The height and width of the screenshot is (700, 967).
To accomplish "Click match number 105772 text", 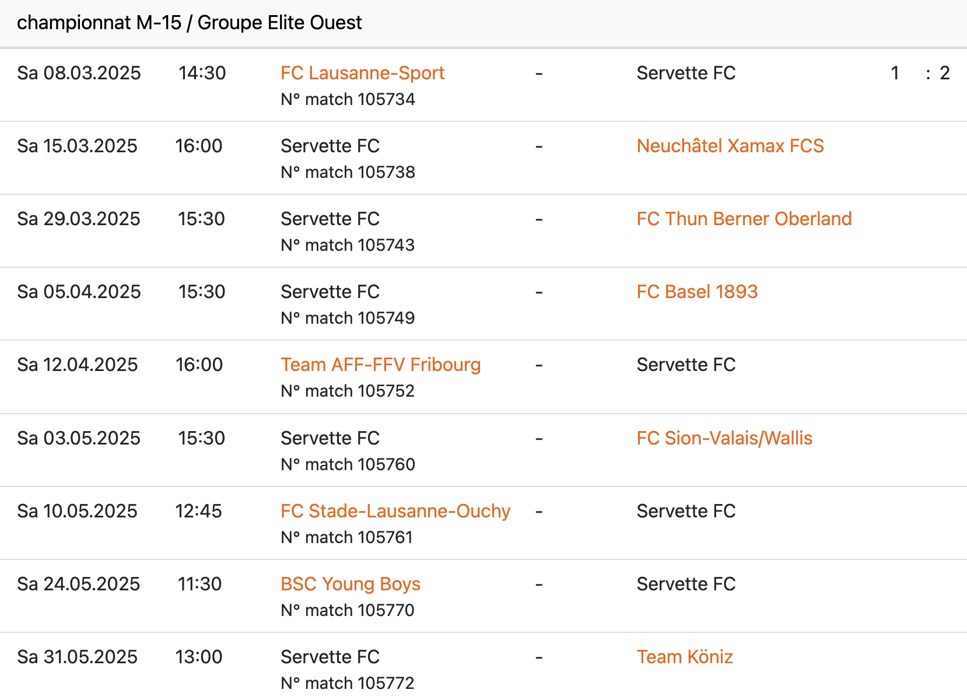I will coord(348,683).
